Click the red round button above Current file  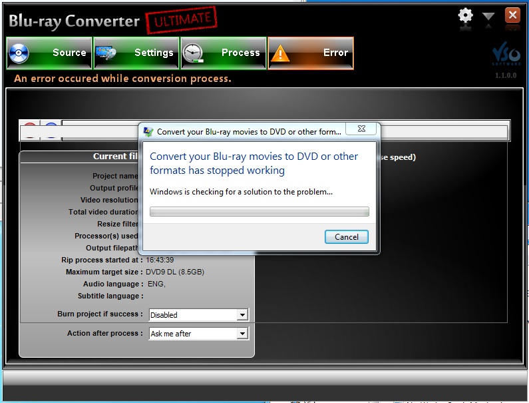coord(30,131)
